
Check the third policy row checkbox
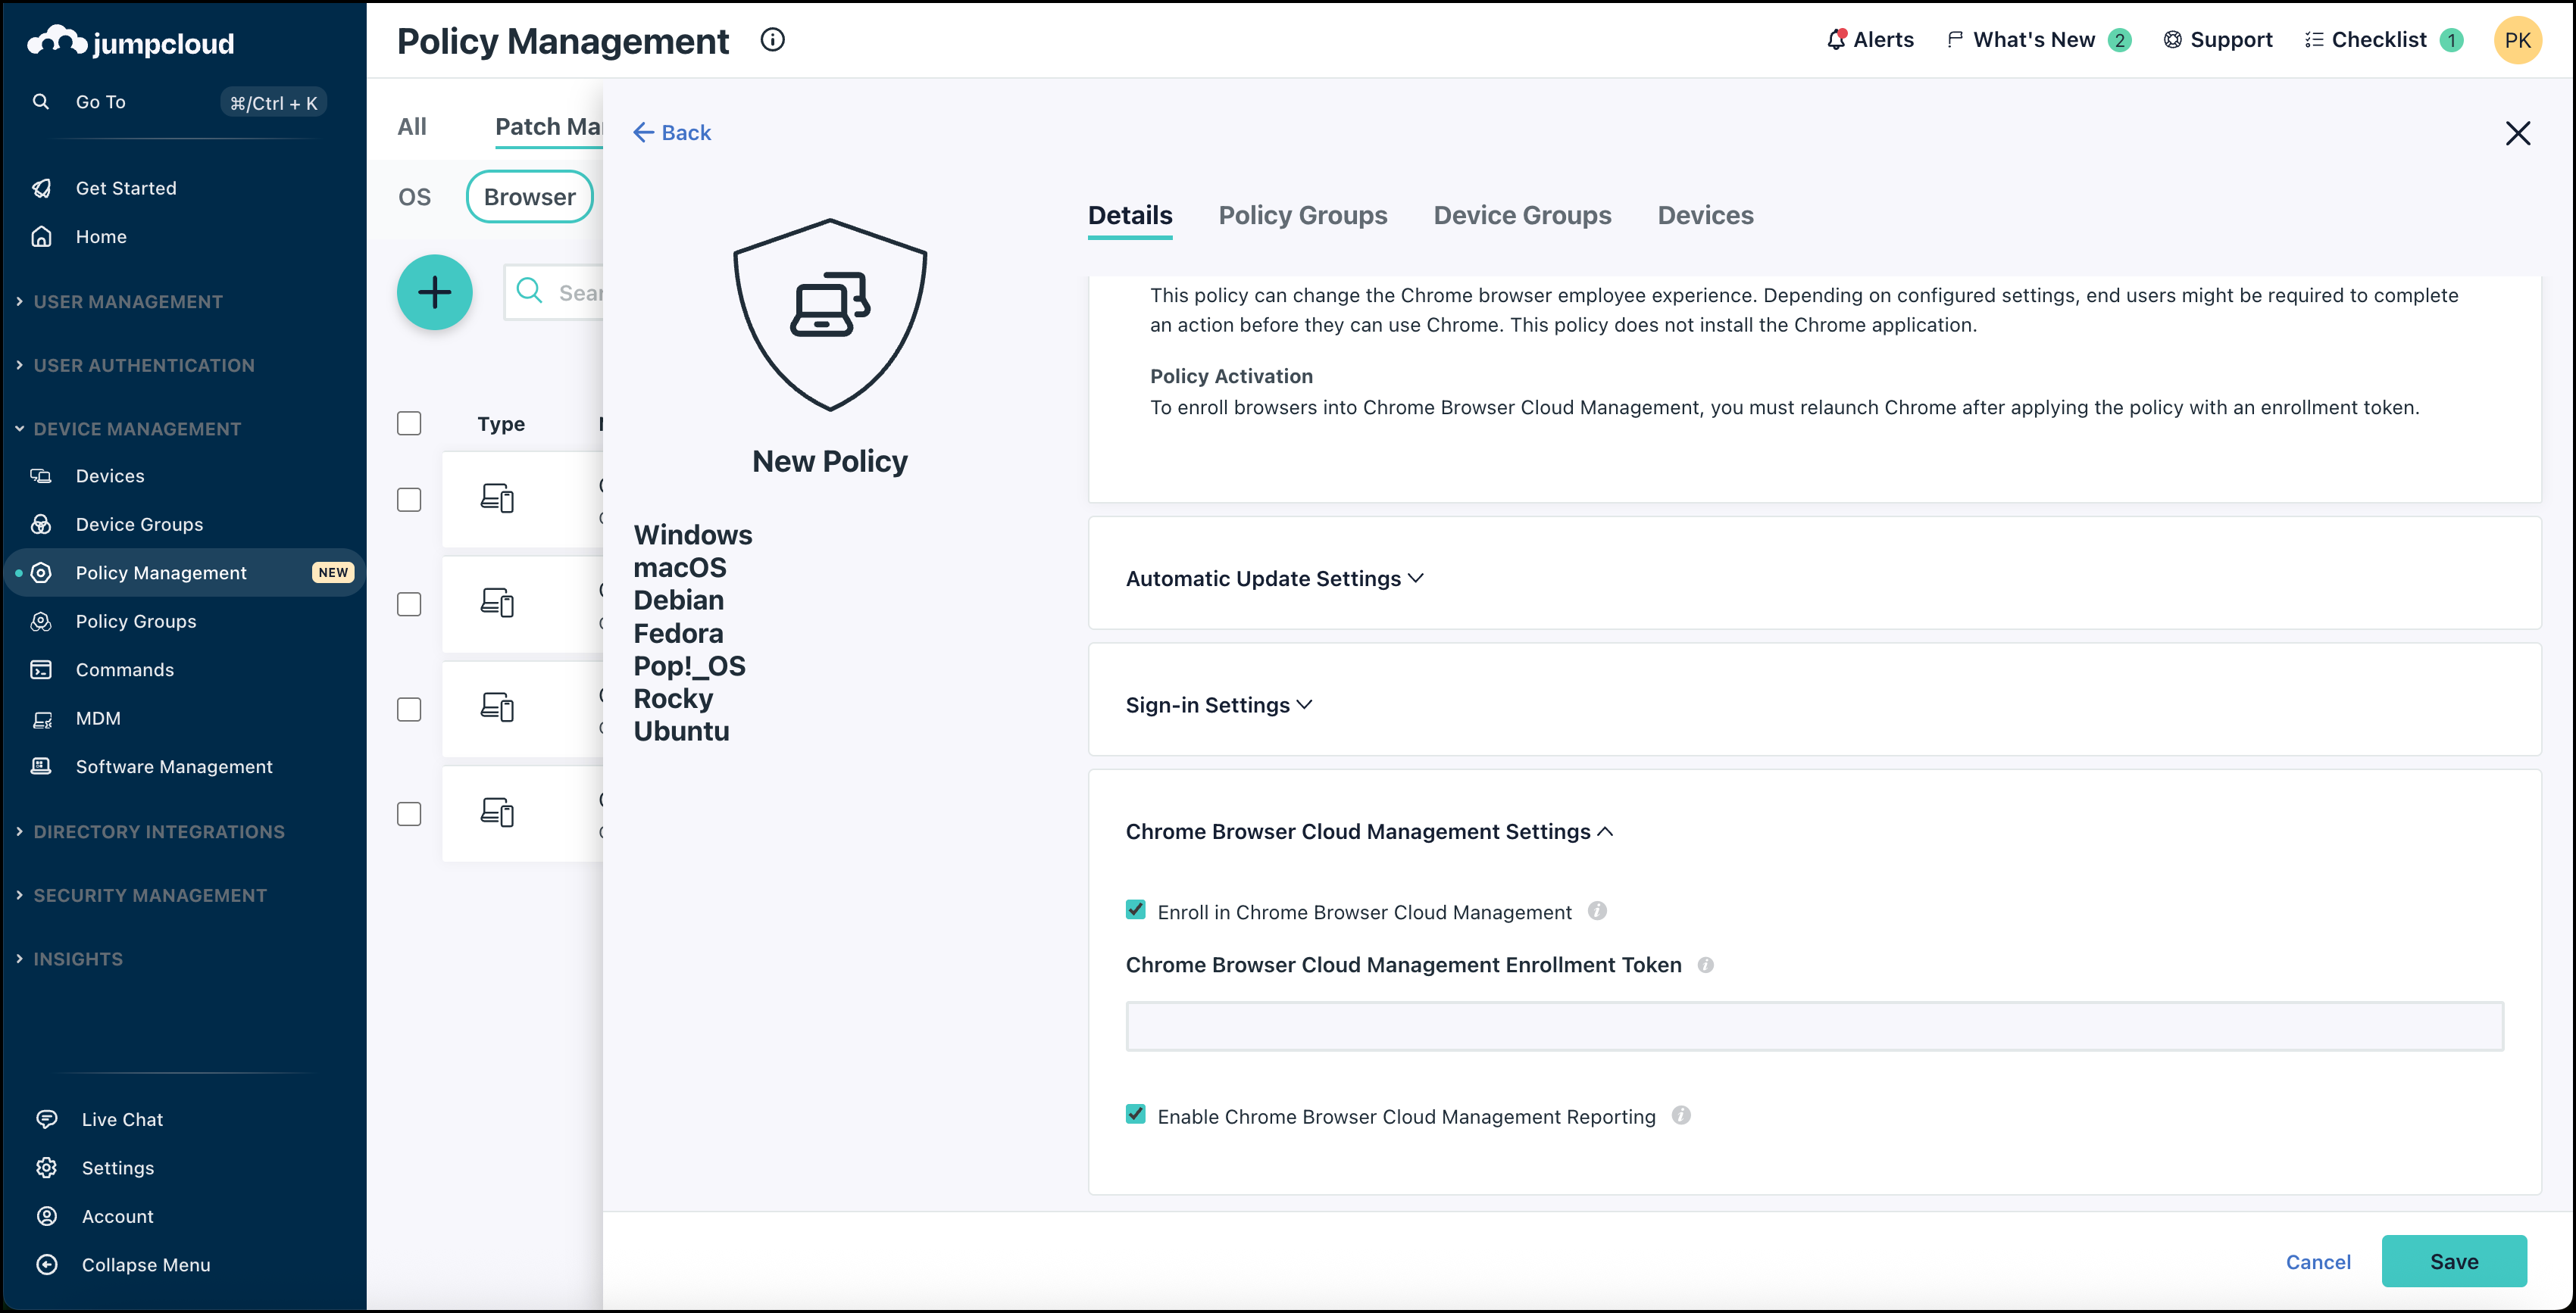pos(409,710)
